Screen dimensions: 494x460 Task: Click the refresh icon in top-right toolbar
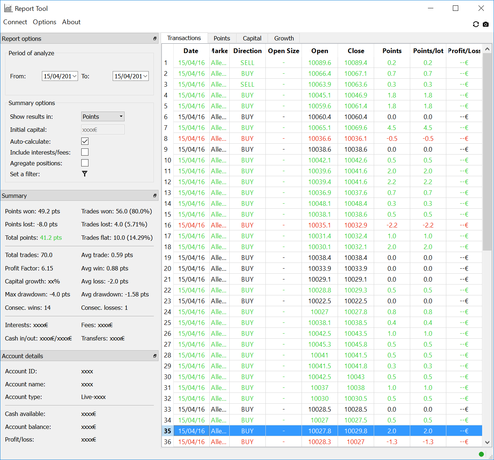(x=476, y=24)
